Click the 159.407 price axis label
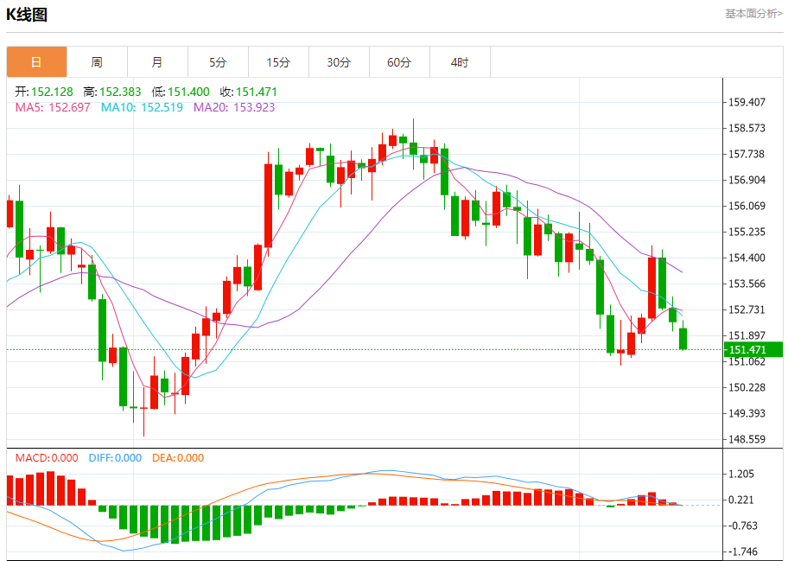 click(747, 102)
